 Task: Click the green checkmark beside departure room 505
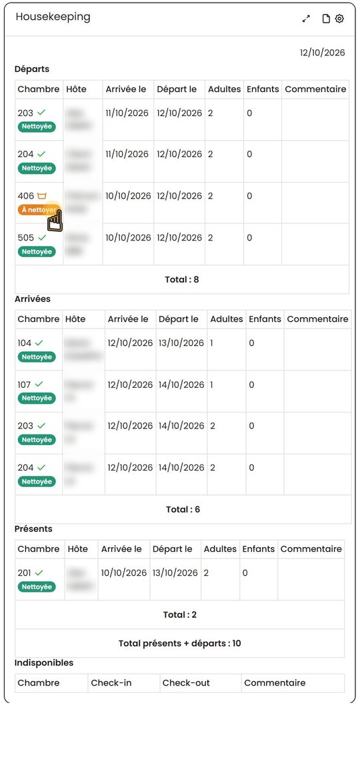(x=42, y=238)
